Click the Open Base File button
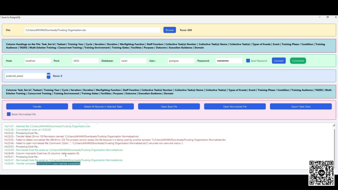338x190 pixels. pyautogui.click(x=169, y=107)
